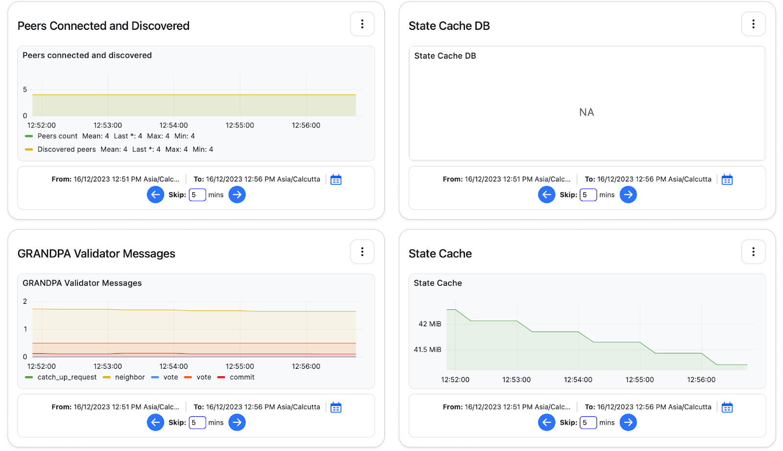
Task: Open calendar picker in State Cache DB panel
Action: [x=727, y=180]
